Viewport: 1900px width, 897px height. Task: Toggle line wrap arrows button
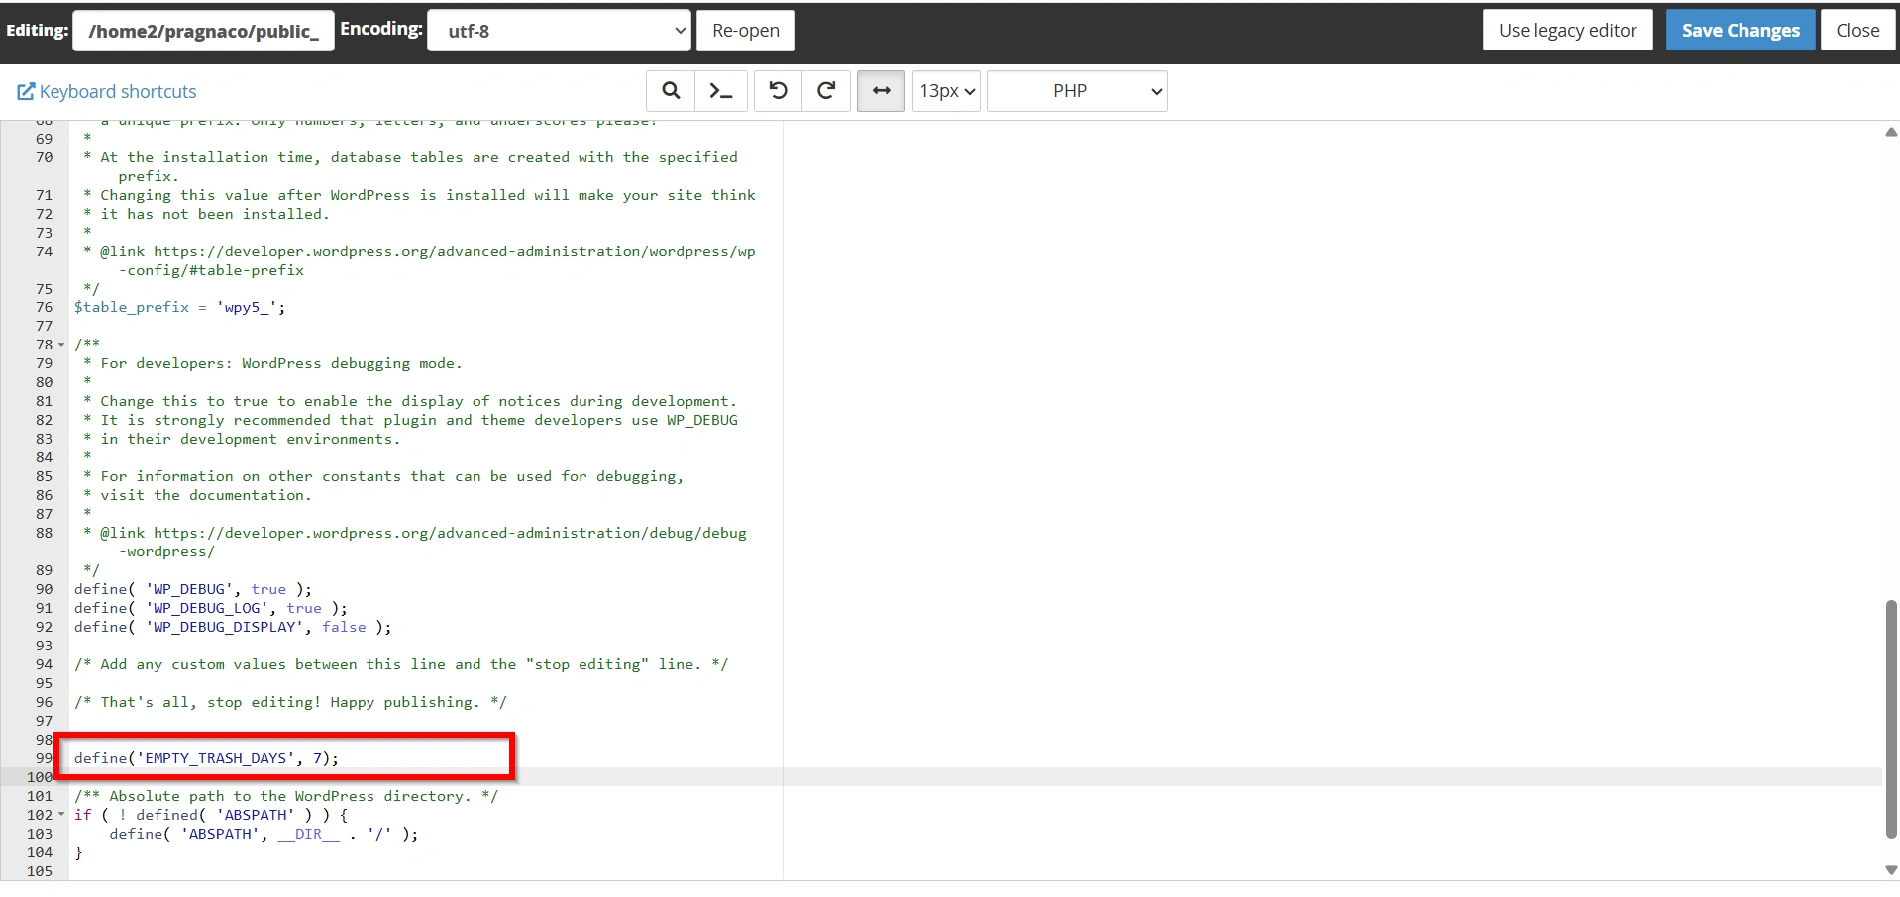[x=881, y=91]
